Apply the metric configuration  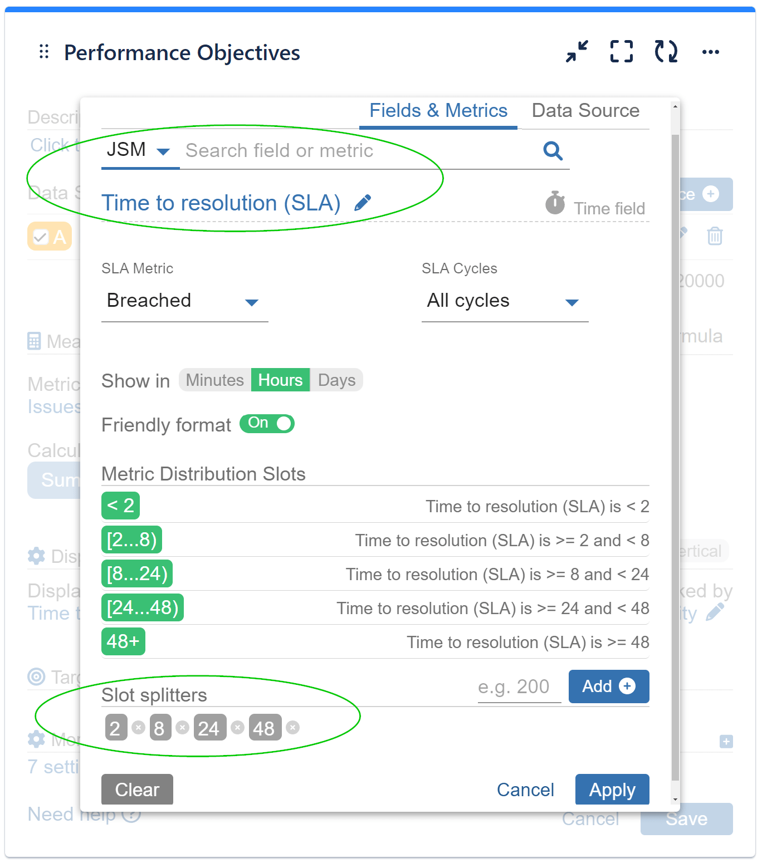pyautogui.click(x=612, y=790)
